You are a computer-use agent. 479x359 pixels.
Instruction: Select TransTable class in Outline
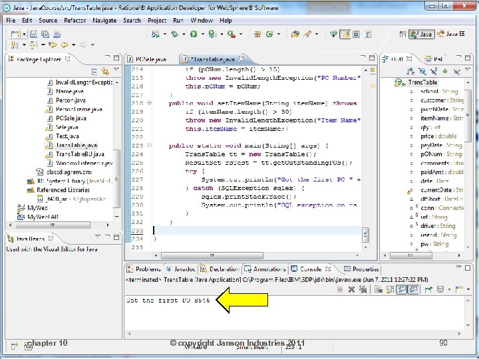416,82
